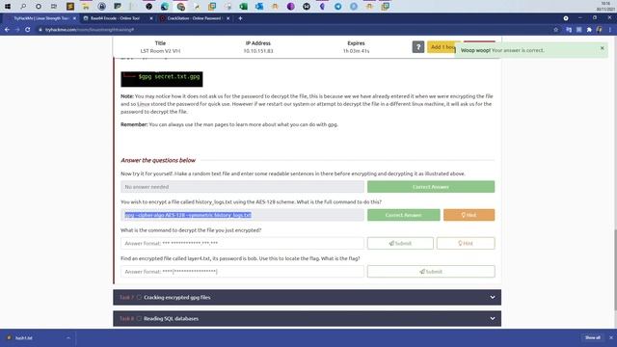Open the Microsoft Edge taskbar icon
The width and height of the screenshot is (617, 347).
tap(165, 7)
